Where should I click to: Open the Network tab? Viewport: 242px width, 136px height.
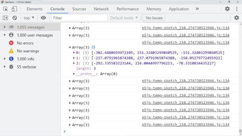[101, 9]
